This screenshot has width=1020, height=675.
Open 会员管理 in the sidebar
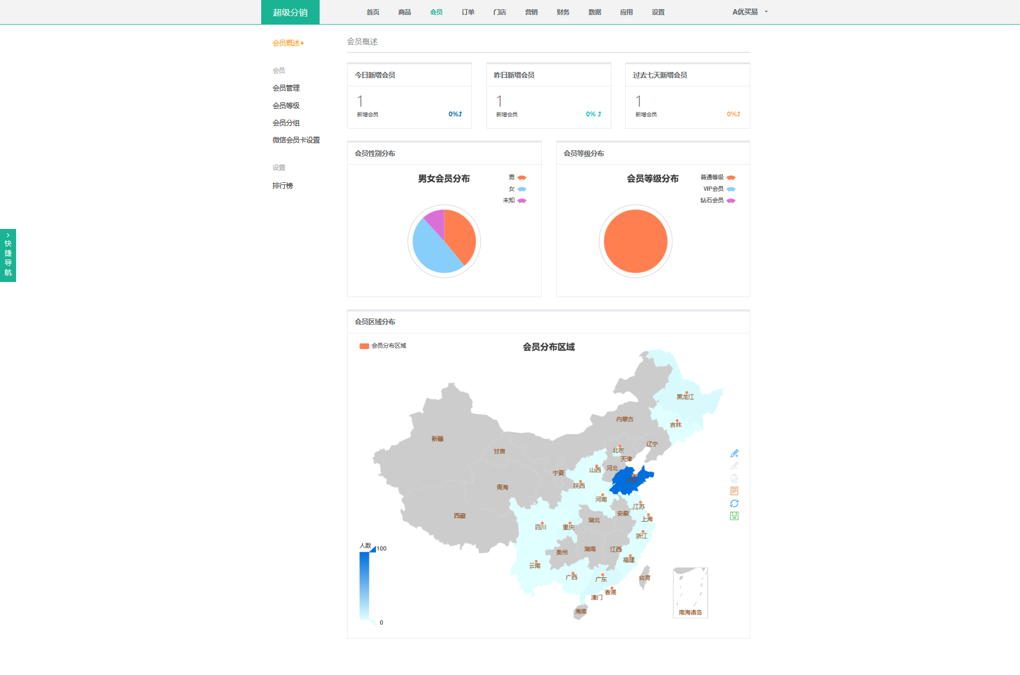[286, 88]
